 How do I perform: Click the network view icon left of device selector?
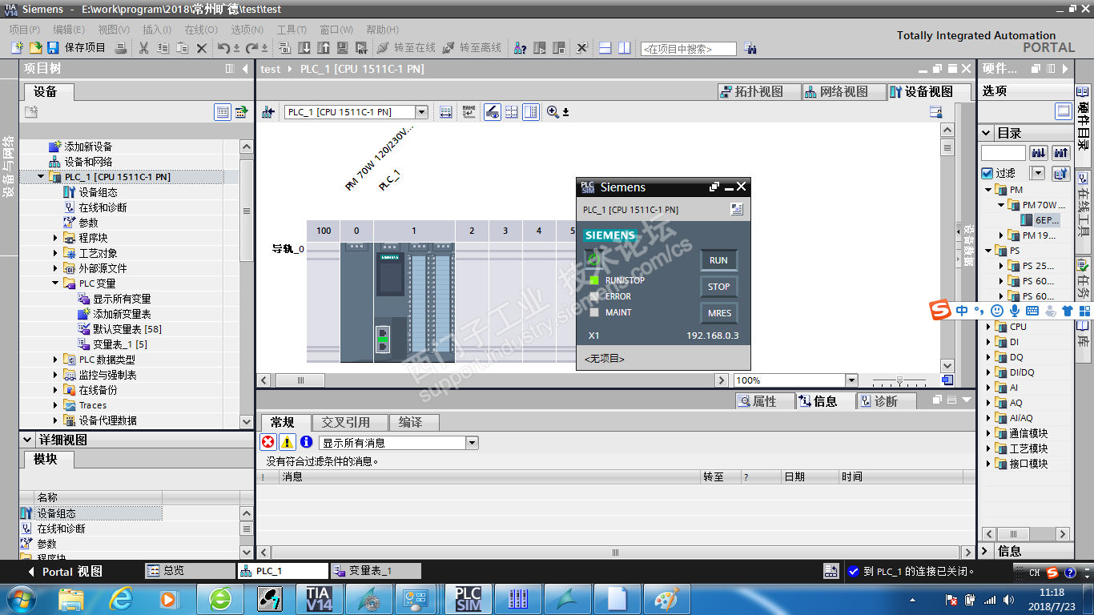pos(268,112)
